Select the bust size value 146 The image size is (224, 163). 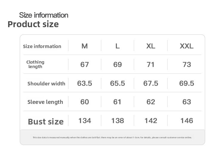(187, 121)
